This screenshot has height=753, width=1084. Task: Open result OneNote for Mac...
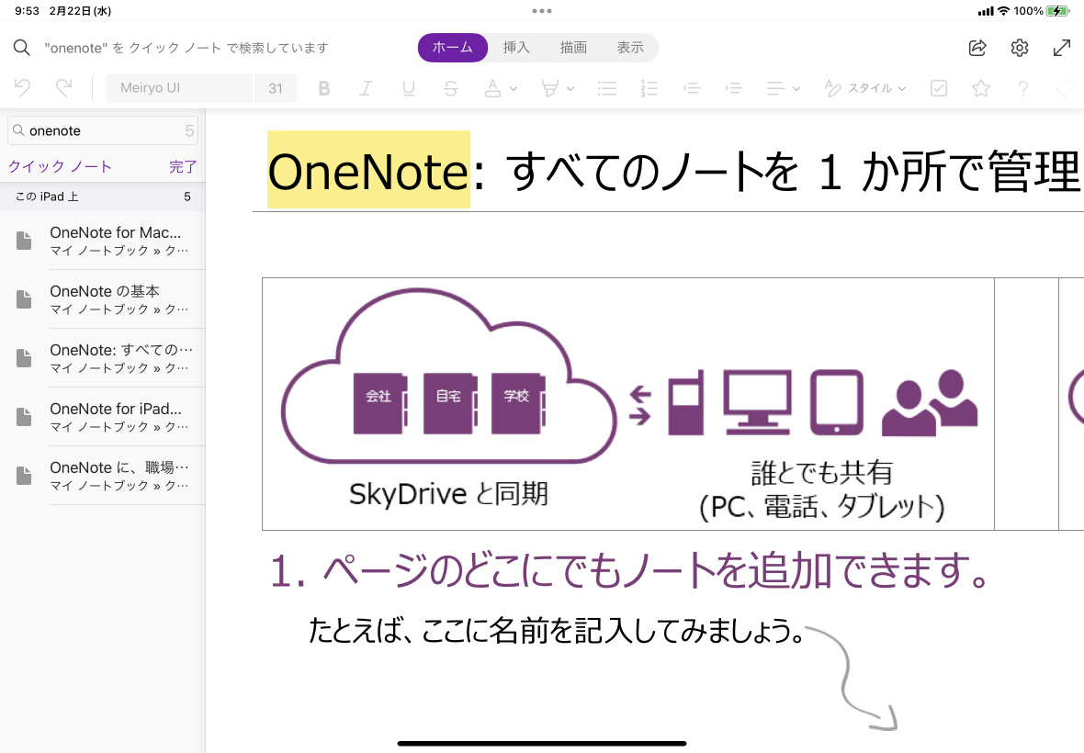[x=102, y=241]
